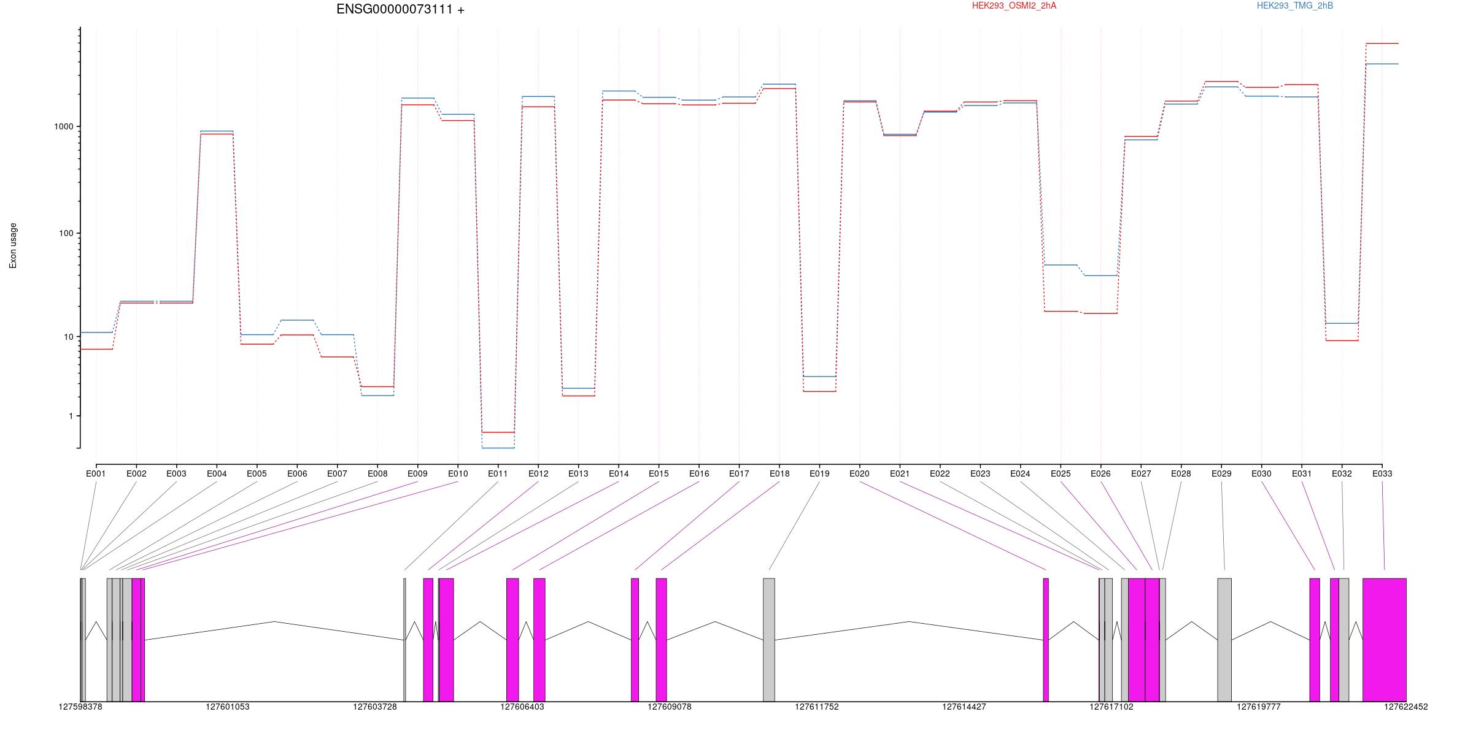
Task: Click exon label E029
Action: pyautogui.click(x=1221, y=473)
